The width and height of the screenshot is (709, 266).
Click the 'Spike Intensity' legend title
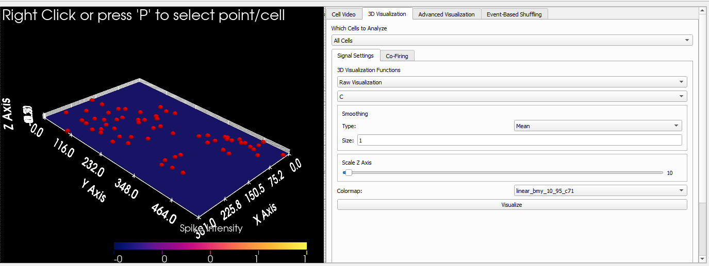pos(211,228)
